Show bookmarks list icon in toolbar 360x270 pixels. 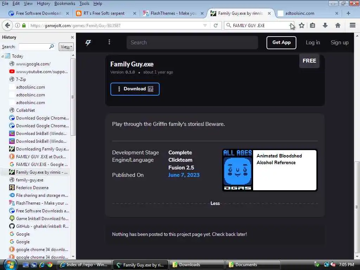[313, 25]
